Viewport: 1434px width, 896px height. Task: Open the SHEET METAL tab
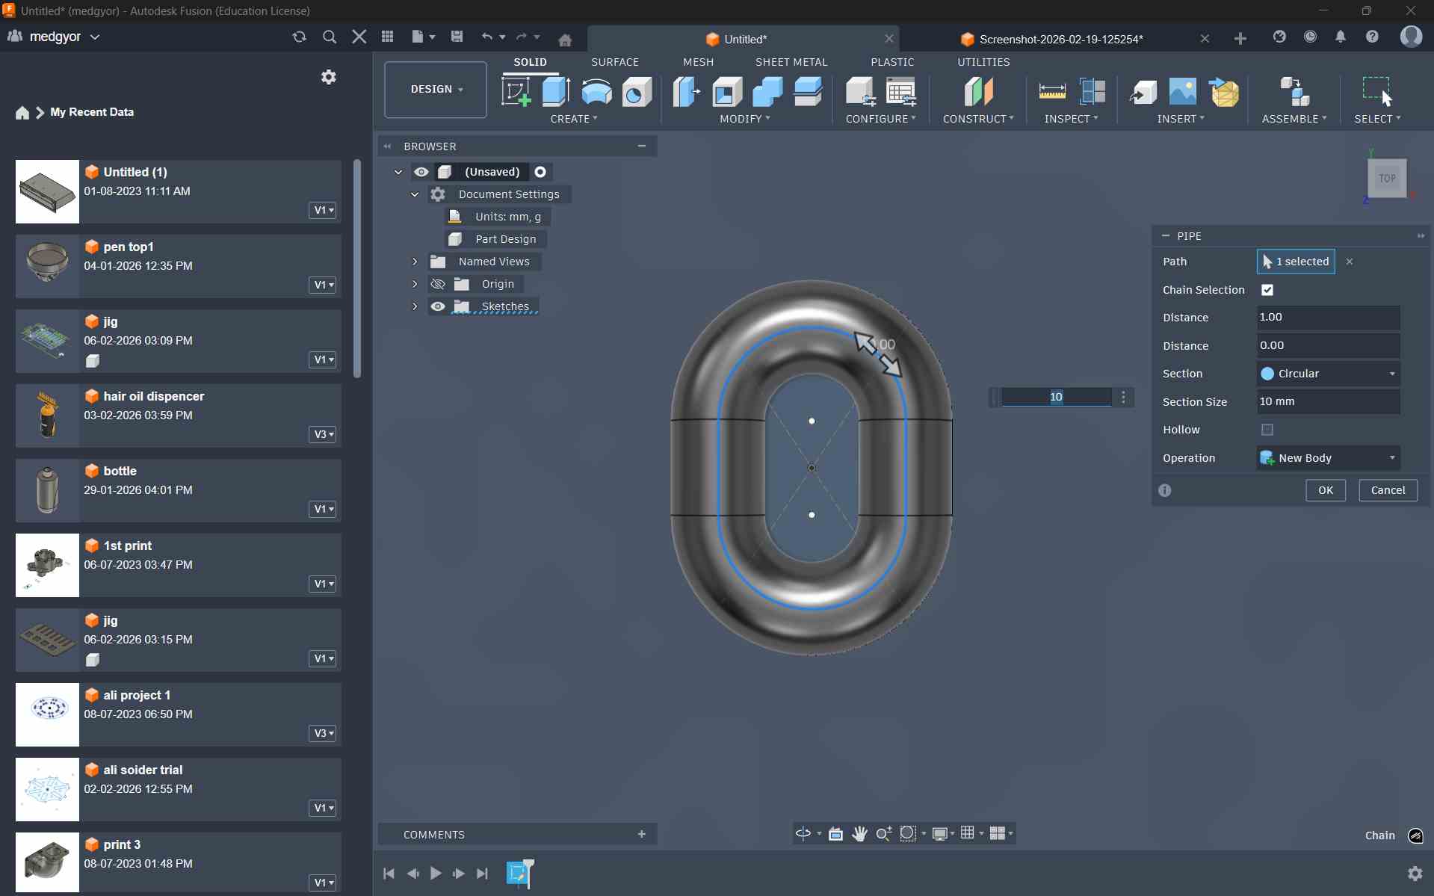pos(791,62)
